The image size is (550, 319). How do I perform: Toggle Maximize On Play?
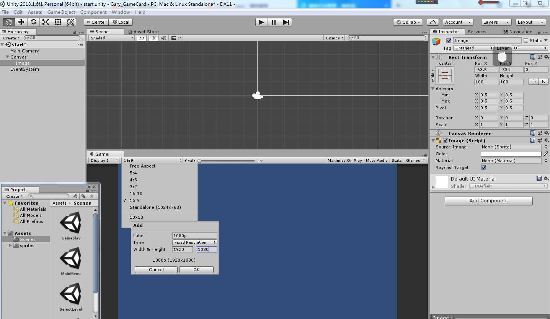(344, 160)
